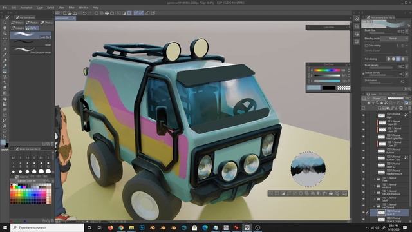
Task: Select Layer 17 Copy in layer list
Action: pyautogui.click(x=389, y=219)
